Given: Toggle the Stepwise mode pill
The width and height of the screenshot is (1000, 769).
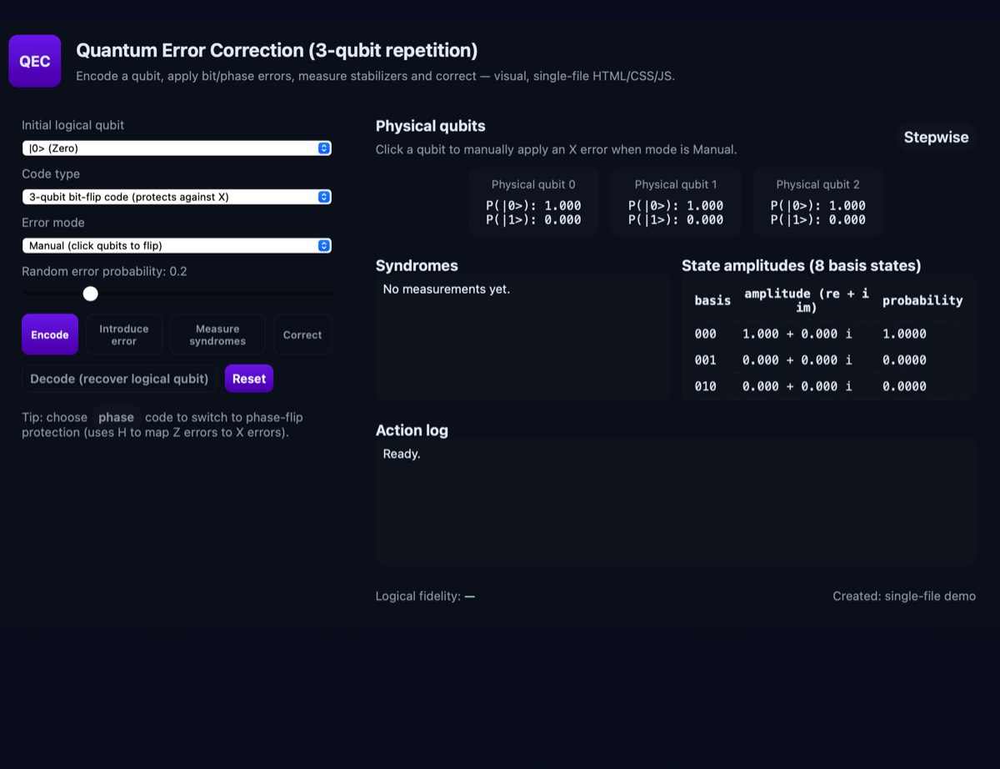Looking at the screenshot, I should 936,138.
